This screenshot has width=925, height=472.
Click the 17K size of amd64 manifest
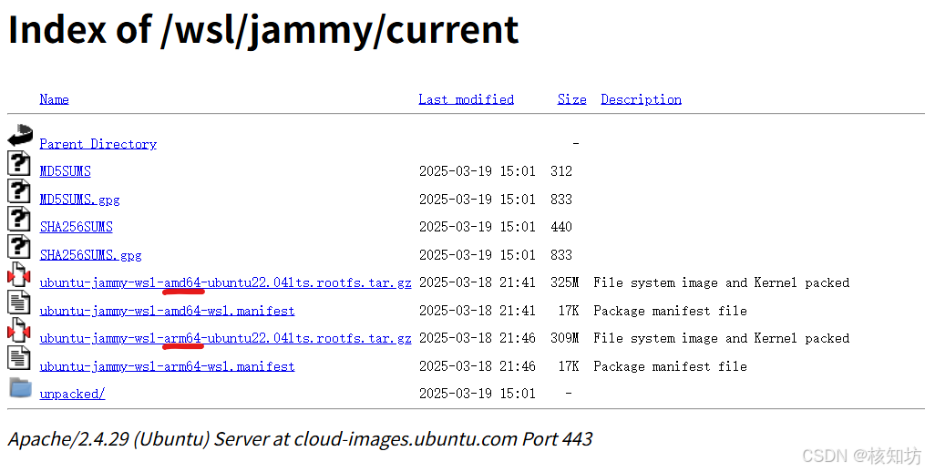point(569,311)
